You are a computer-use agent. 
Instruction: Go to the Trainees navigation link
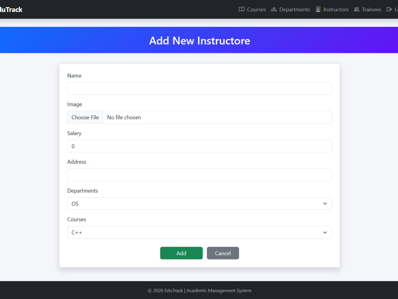click(367, 10)
